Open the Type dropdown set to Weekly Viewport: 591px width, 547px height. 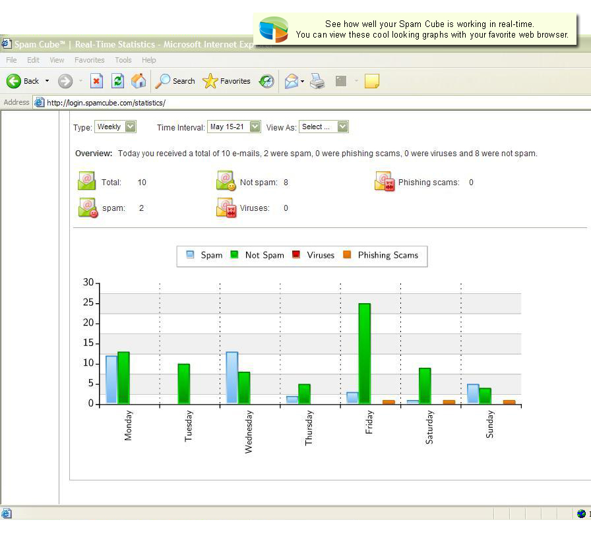click(x=115, y=127)
